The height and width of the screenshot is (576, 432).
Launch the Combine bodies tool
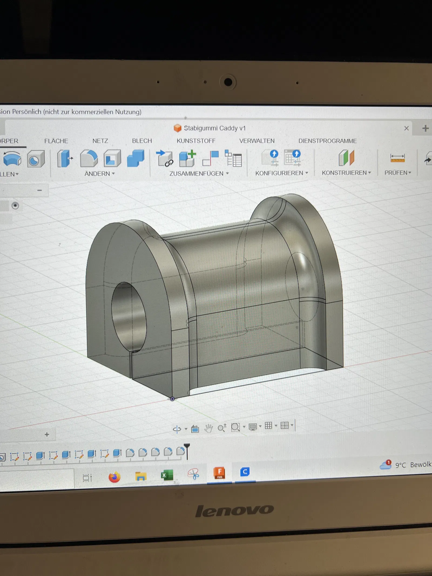click(x=136, y=158)
